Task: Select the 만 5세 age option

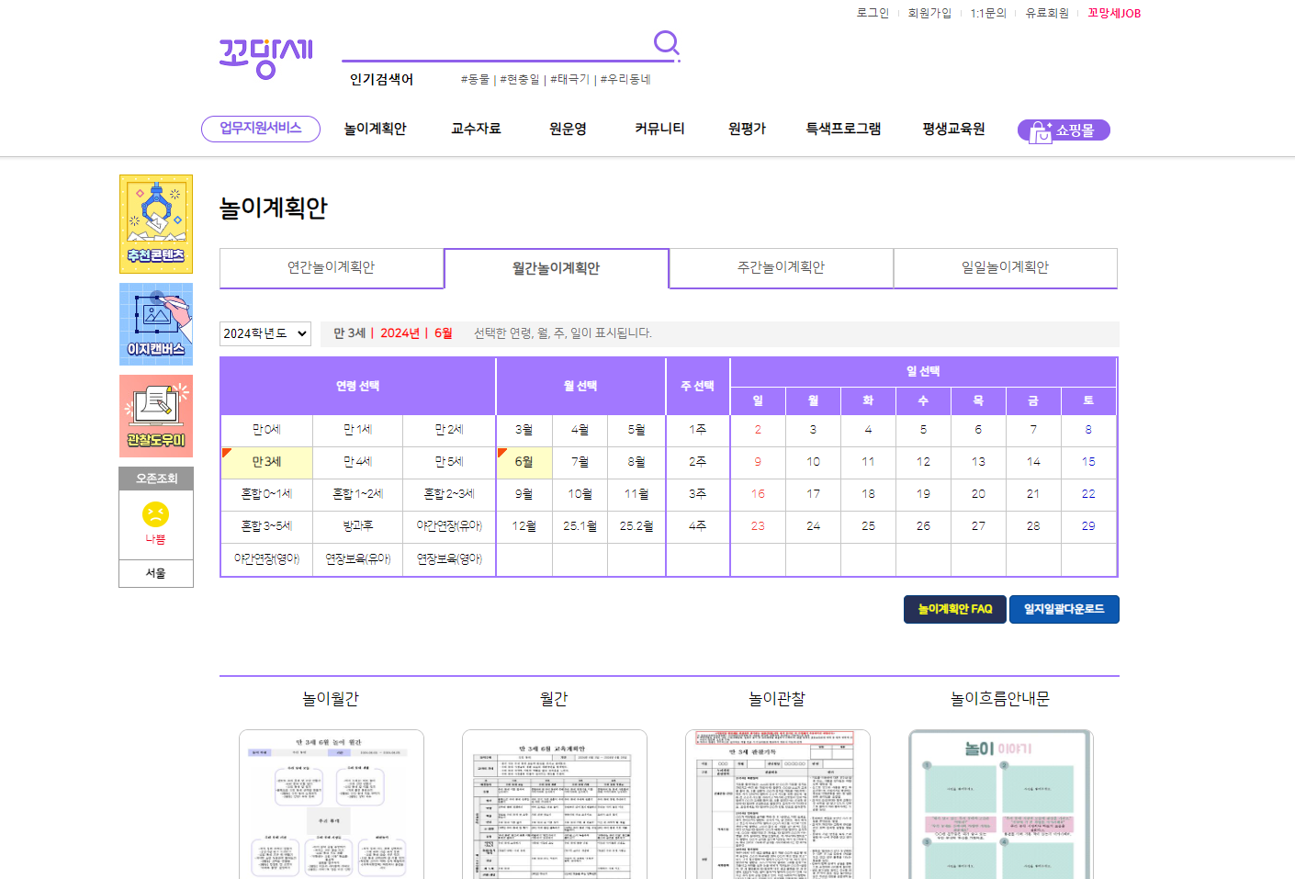Action: point(449,461)
